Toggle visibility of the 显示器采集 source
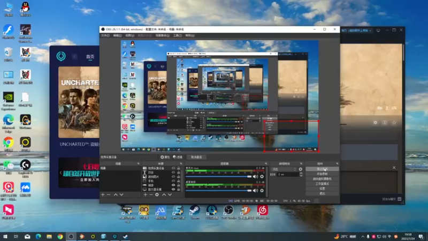 pos(173,190)
